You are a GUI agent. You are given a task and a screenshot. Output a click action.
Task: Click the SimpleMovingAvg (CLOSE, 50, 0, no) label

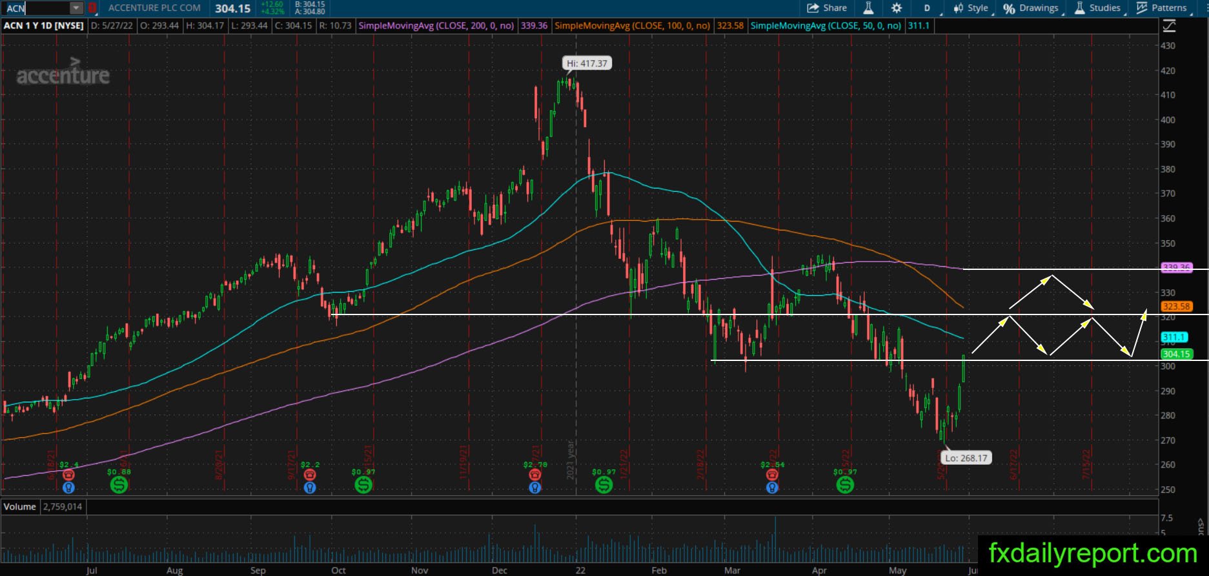(826, 26)
